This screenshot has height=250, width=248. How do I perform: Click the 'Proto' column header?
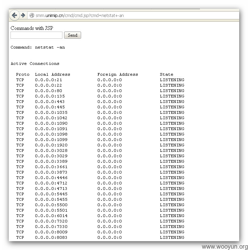pyautogui.click(x=23, y=74)
